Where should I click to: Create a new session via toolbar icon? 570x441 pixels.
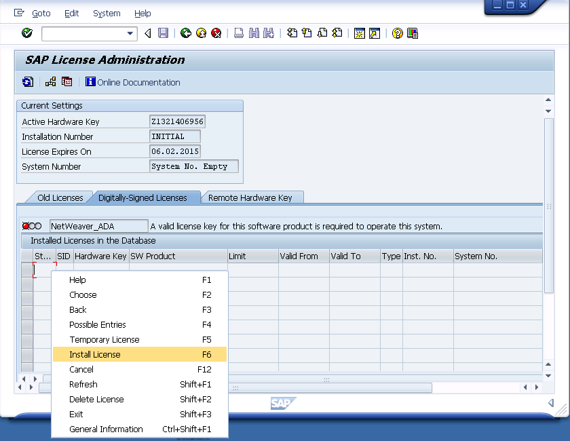(360, 33)
